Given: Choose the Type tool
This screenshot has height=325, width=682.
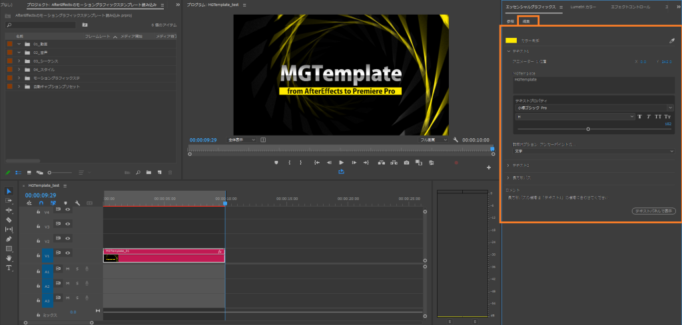Looking at the screenshot, I should (x=9, y=268).
